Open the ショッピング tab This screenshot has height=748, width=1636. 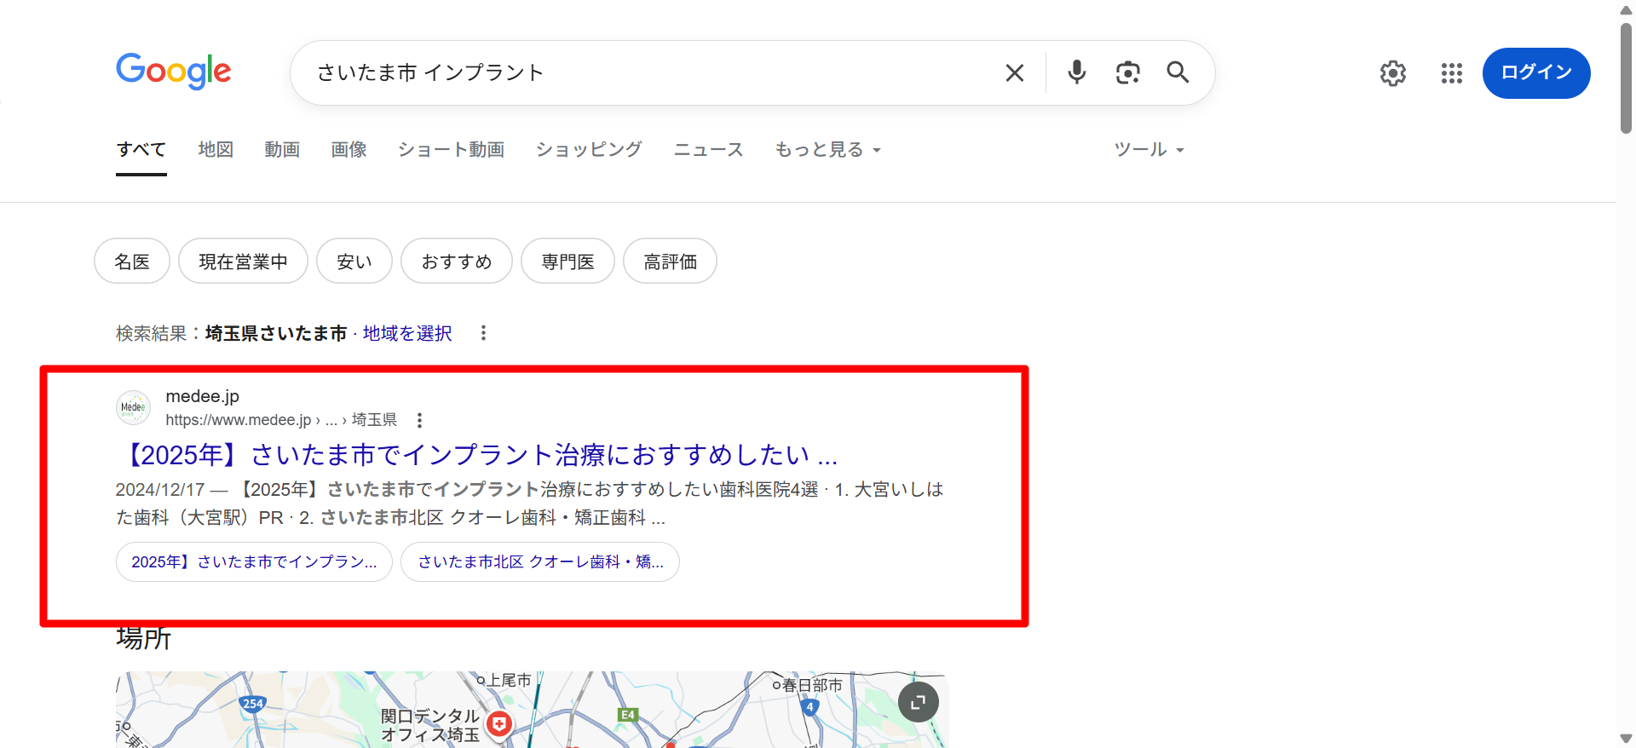[589, 149]
